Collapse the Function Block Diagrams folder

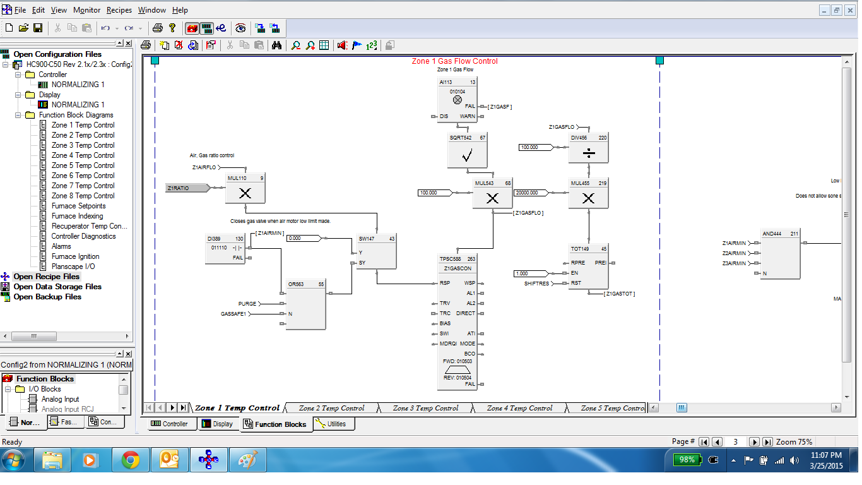[x=19, y=114]
